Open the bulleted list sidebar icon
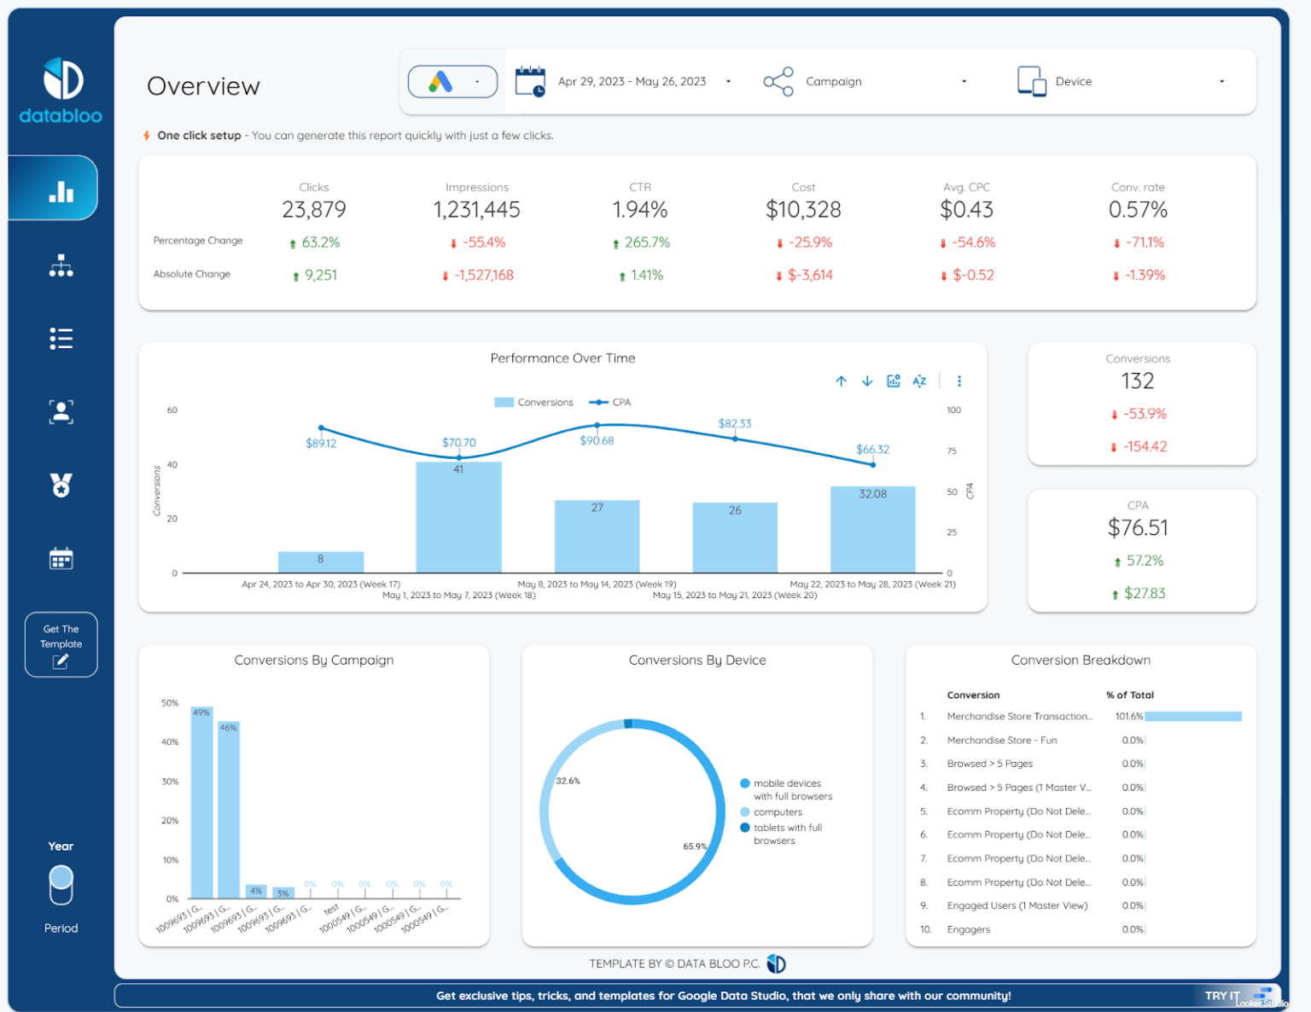The image size is (1311, 1012). 61,339
